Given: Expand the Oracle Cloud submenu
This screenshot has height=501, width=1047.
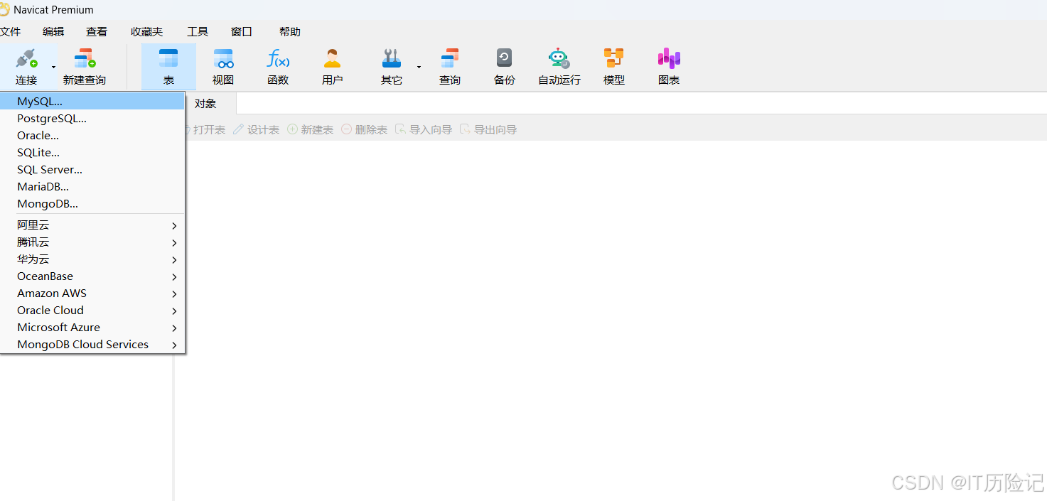Looking at the screenshot, I should pos(92,311).
